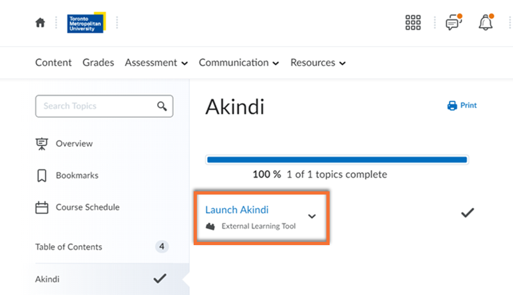Click the home icon
This screenshot has height=295, width=513.
coord(40,23)
